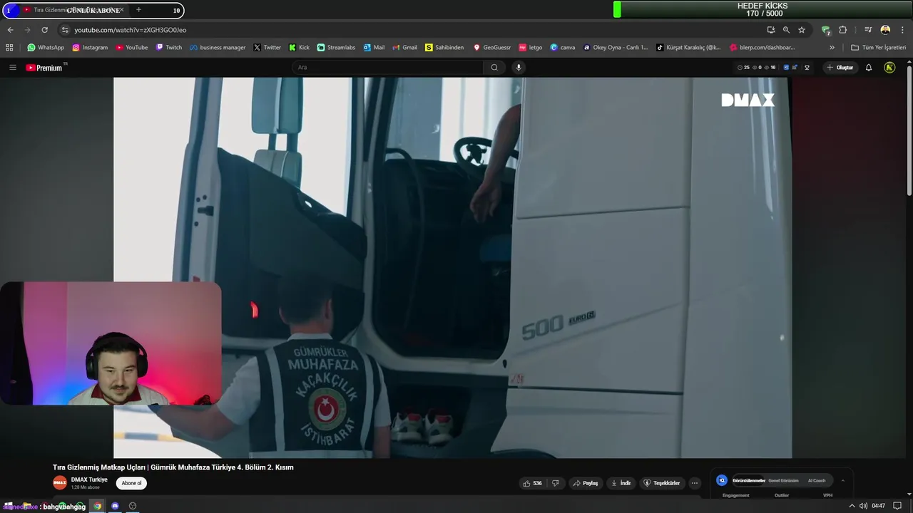Open the Twitch bookmark
913x513 pixels.
click(x=169, y=48)
